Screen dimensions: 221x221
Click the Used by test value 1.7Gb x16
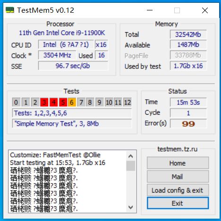[188, 66]
